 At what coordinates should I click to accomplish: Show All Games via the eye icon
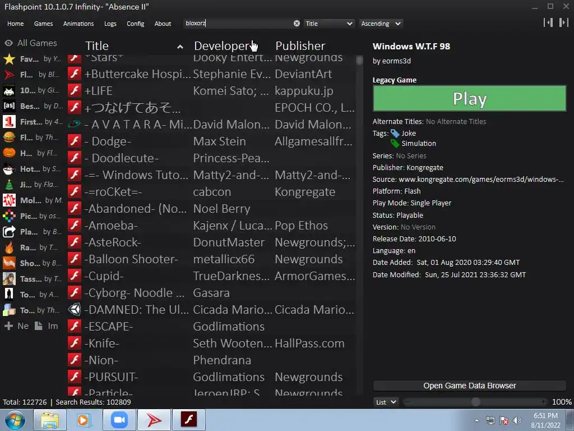(9, 43)
